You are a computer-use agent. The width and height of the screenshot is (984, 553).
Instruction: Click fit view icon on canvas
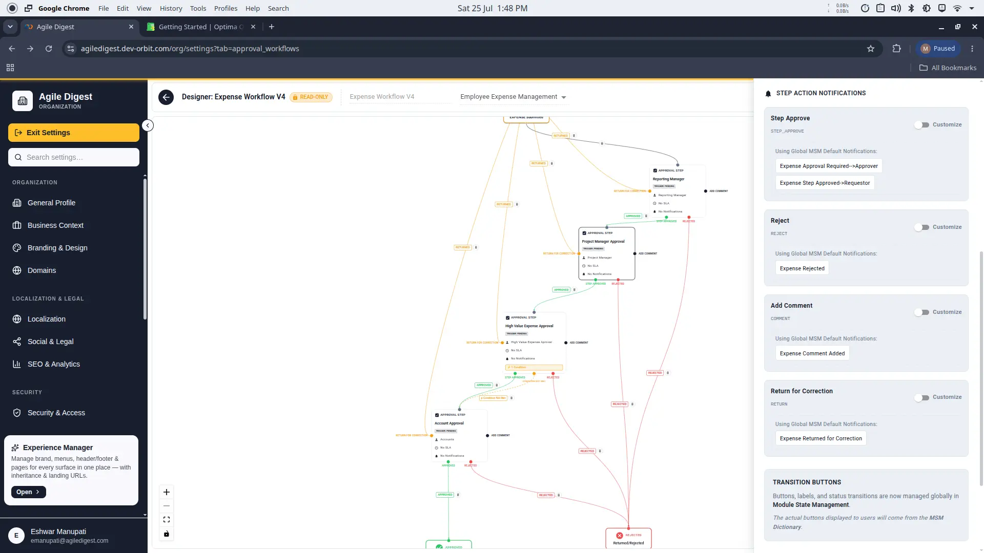167,520
